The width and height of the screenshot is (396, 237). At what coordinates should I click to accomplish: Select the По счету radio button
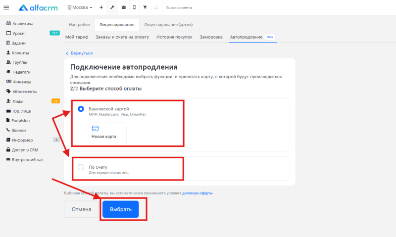coord(81,167)
